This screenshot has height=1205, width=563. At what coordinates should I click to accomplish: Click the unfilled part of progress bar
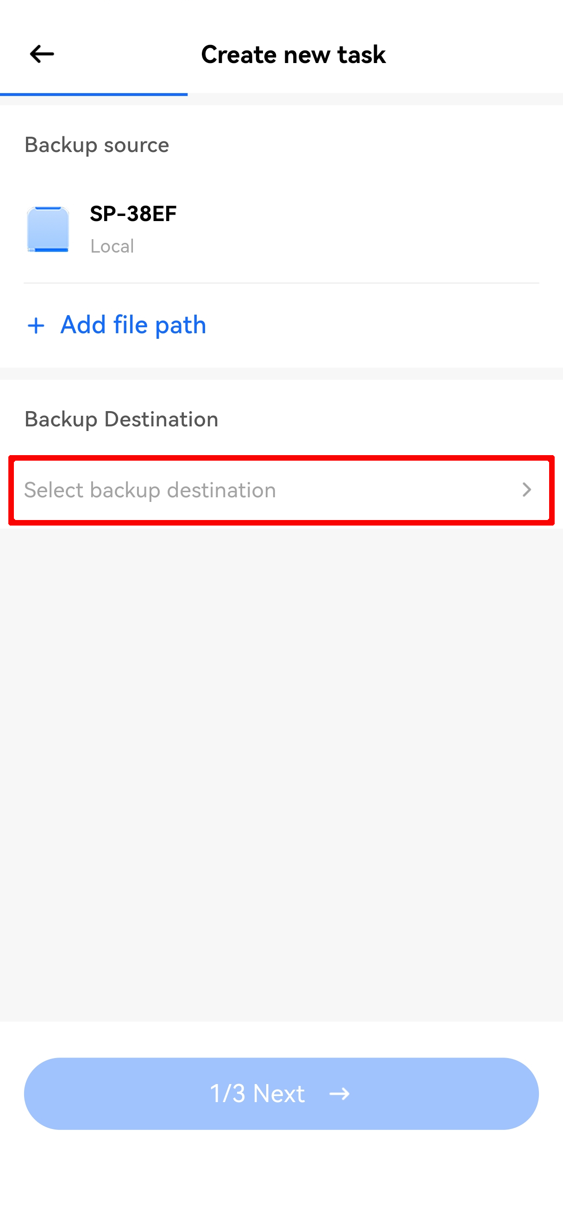[374, 95]
